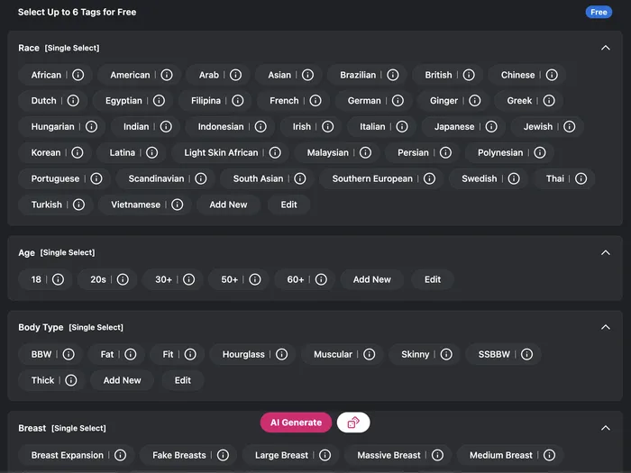
Task: Select the Fit body type tag
Action: coord(168,354)
